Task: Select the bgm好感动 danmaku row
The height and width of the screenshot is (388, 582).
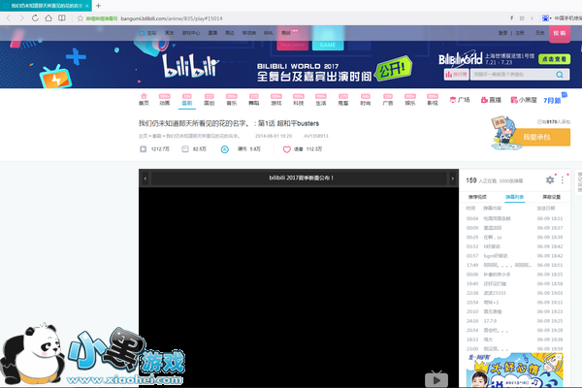Action: (515, 256)
